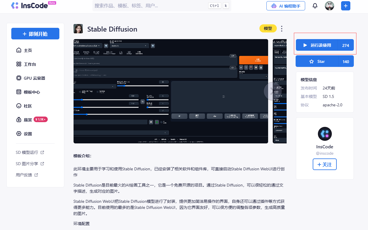
Task: Click the grid icon beside 工作台
Action: click(x=19, y=64)
